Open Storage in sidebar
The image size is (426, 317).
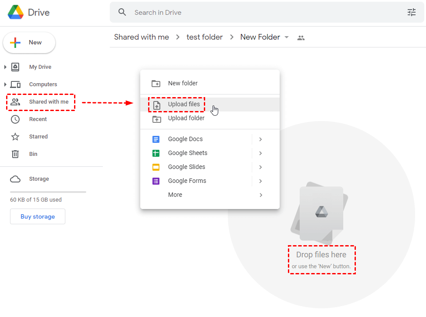39,179
